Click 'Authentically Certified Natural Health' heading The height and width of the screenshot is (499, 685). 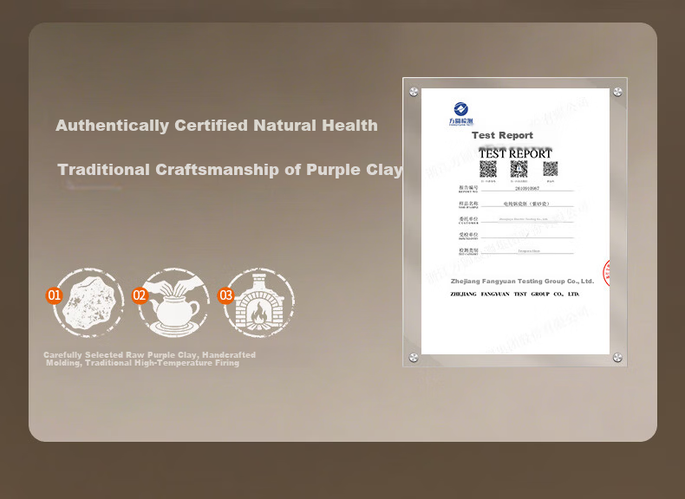pyautogui.click(x=217, y=126)
